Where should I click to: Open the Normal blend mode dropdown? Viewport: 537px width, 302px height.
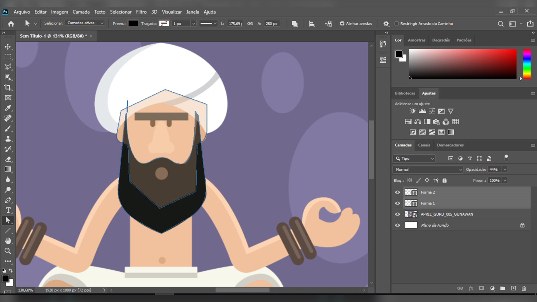tap(428, 169)
